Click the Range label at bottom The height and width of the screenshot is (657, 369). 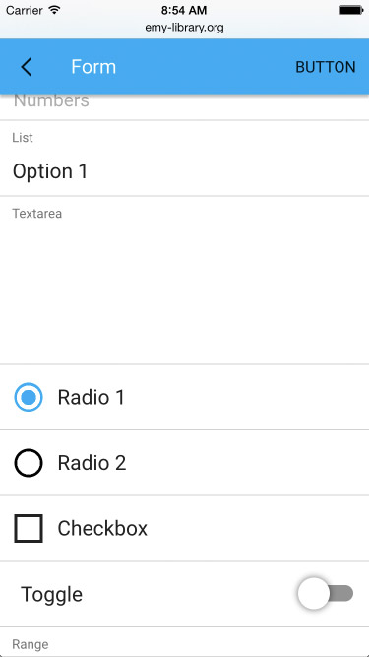point(31,644)
